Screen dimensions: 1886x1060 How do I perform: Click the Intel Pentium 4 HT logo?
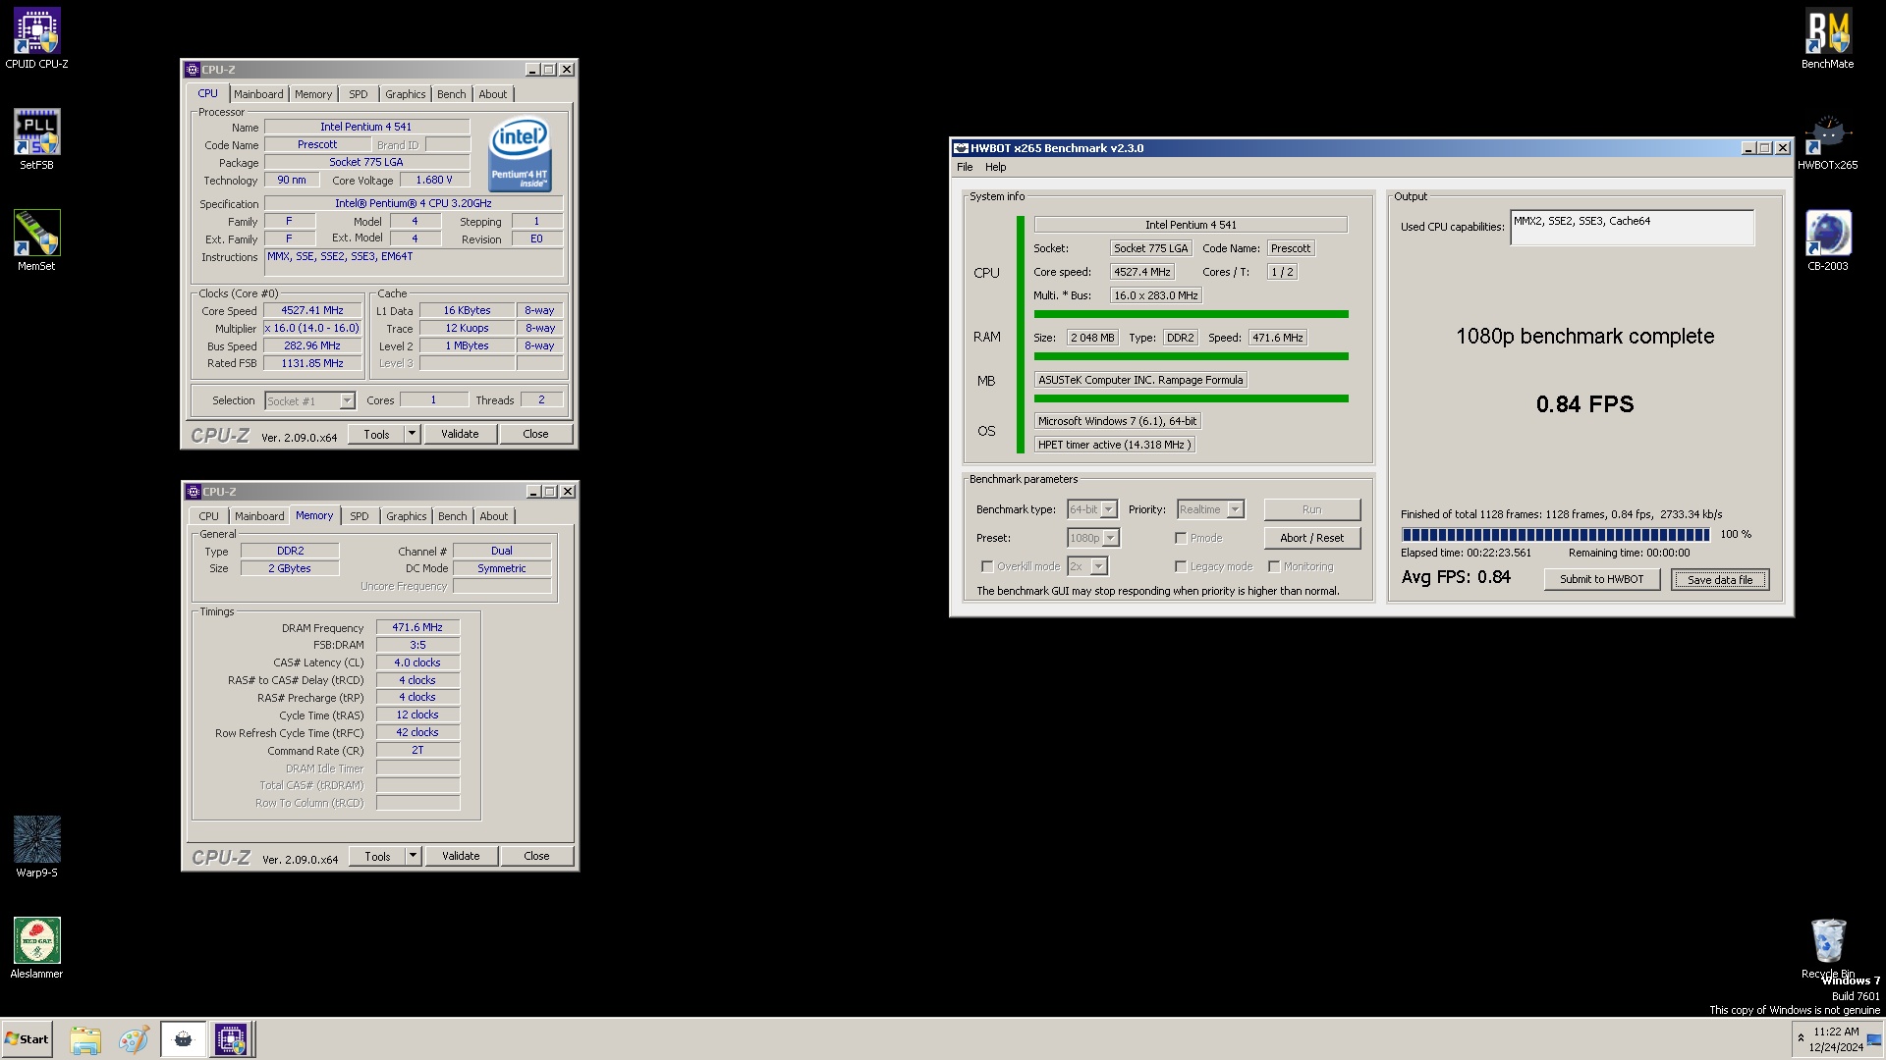coord(520,155)
